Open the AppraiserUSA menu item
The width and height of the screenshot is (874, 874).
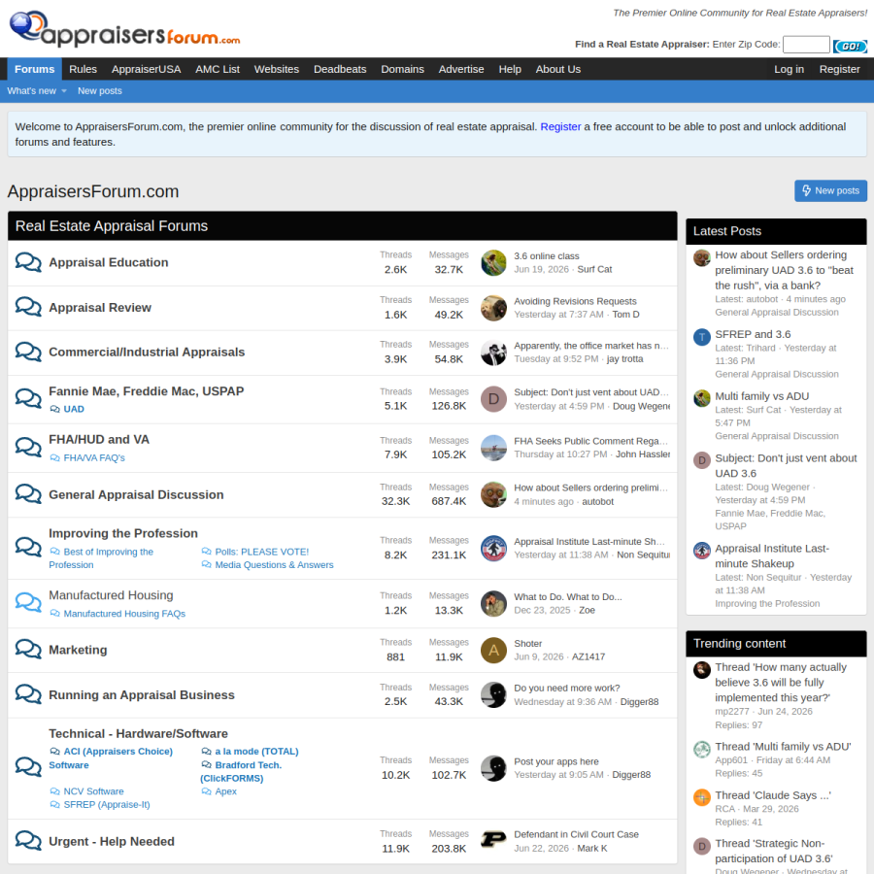146,69
